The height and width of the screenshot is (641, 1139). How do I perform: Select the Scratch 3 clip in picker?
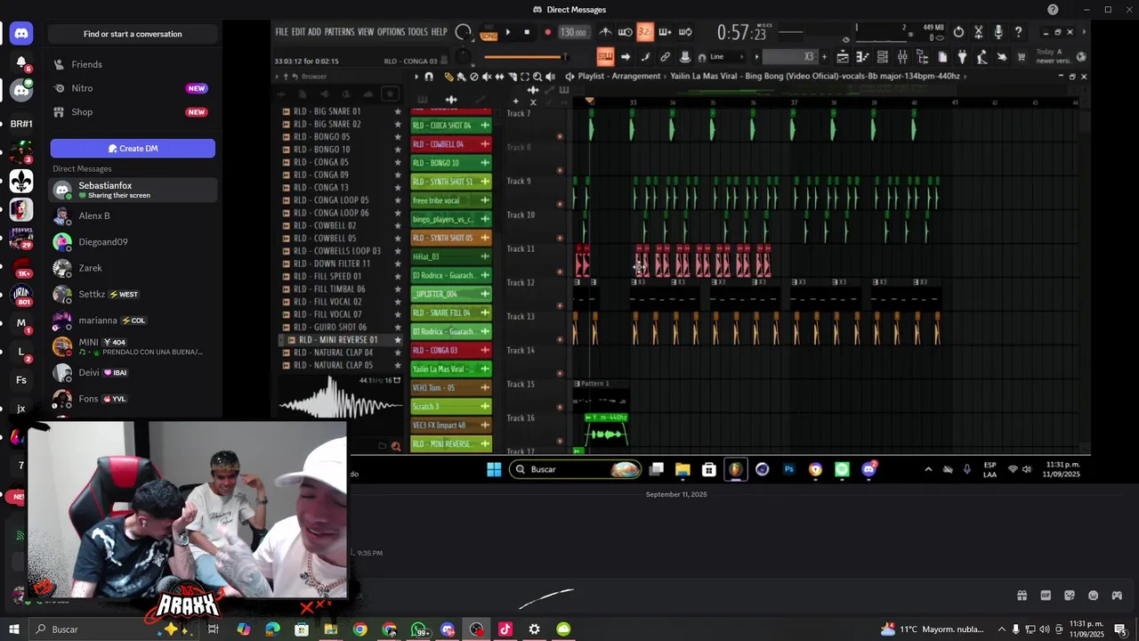(450, 406)
